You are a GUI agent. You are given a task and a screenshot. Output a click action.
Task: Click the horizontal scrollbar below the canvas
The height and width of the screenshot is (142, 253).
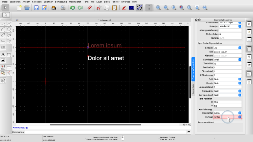point(101,125)
